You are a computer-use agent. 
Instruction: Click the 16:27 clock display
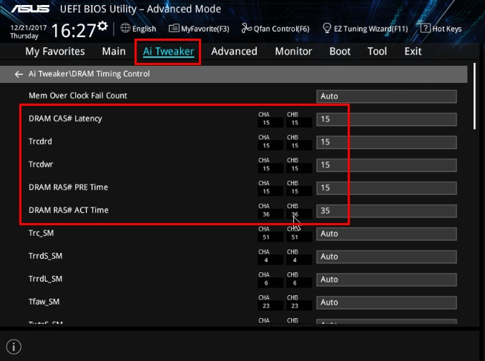74,31
